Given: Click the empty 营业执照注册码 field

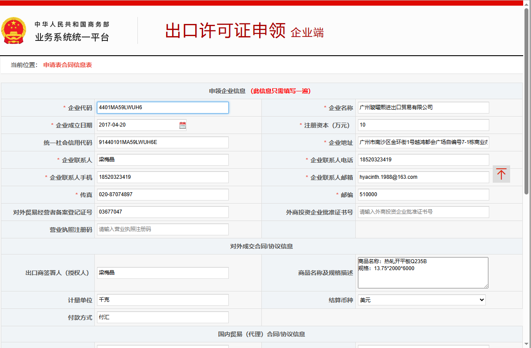Looking at the screenshot, I should [163, 229].
